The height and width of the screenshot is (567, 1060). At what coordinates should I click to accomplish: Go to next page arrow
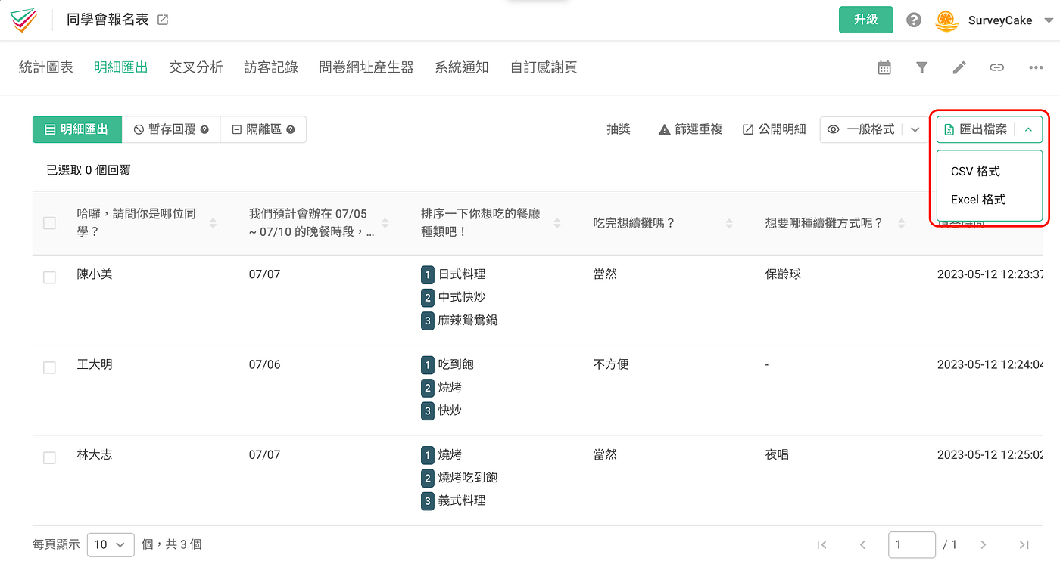(984, 544)
